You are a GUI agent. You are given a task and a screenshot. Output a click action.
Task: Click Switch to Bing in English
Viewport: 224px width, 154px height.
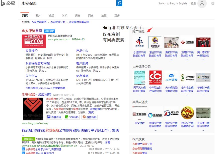click(172, 3)
